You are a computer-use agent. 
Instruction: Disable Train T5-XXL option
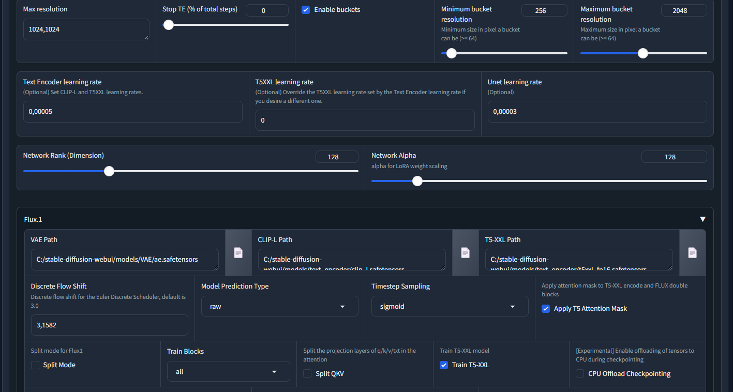coord(444,365)
